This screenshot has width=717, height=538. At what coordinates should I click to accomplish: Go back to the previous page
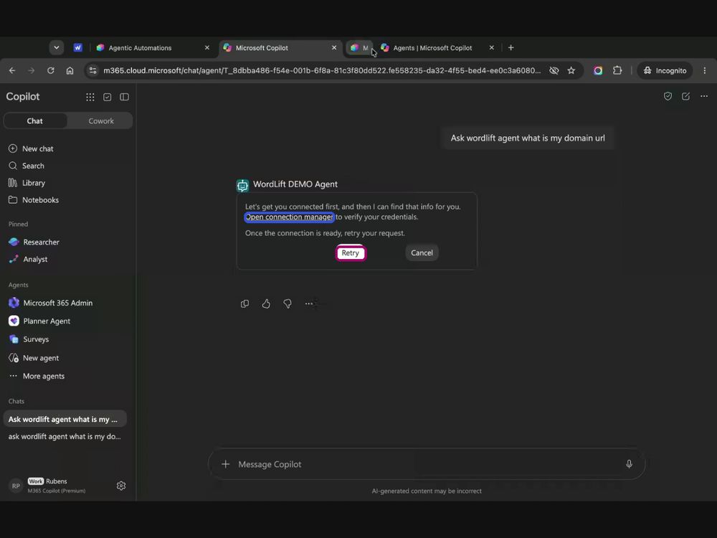click(12, 70)
